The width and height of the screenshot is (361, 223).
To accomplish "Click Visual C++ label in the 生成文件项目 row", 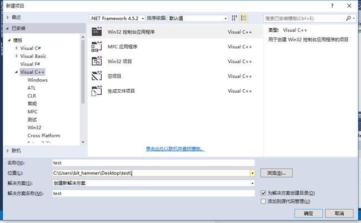I will [240, 91].
